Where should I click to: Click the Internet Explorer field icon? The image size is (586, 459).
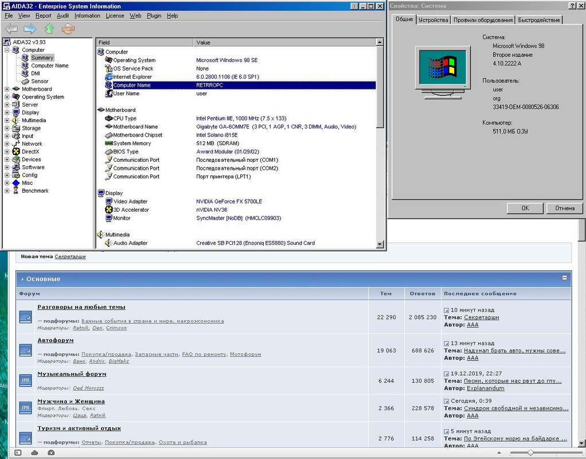coord(109,77)
